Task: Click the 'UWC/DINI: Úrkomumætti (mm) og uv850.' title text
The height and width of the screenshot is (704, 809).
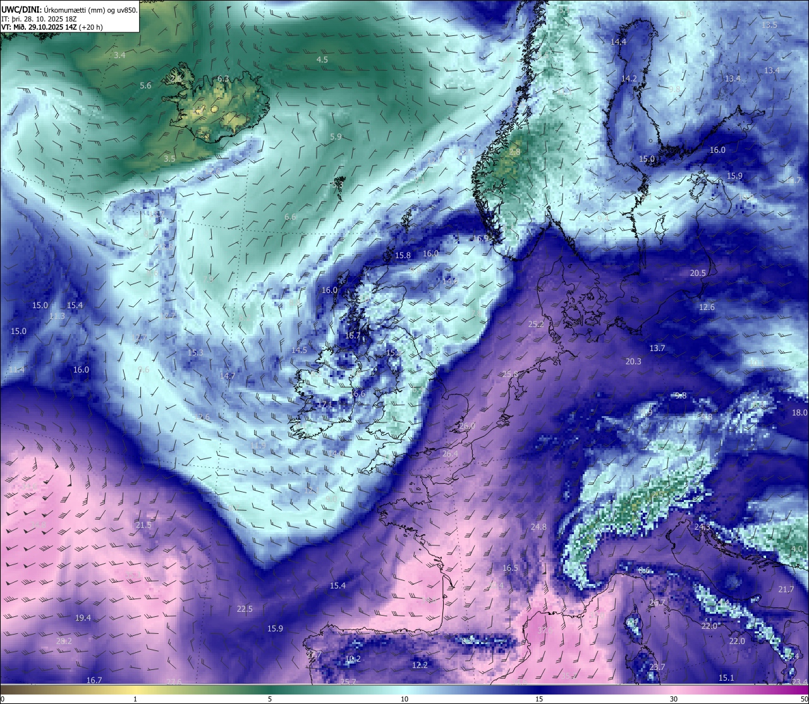Action: [x=70, y=10]
